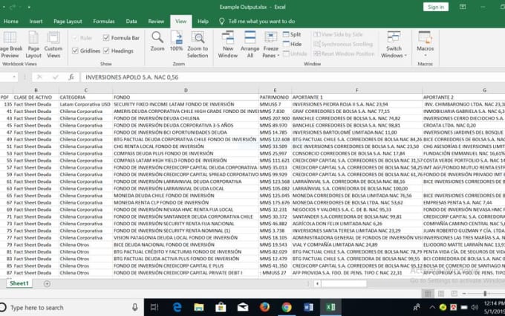The width and height of the screenshot is (505, 316).
Task: Open Task View on taskbar
Action: [x=154, y=307]
